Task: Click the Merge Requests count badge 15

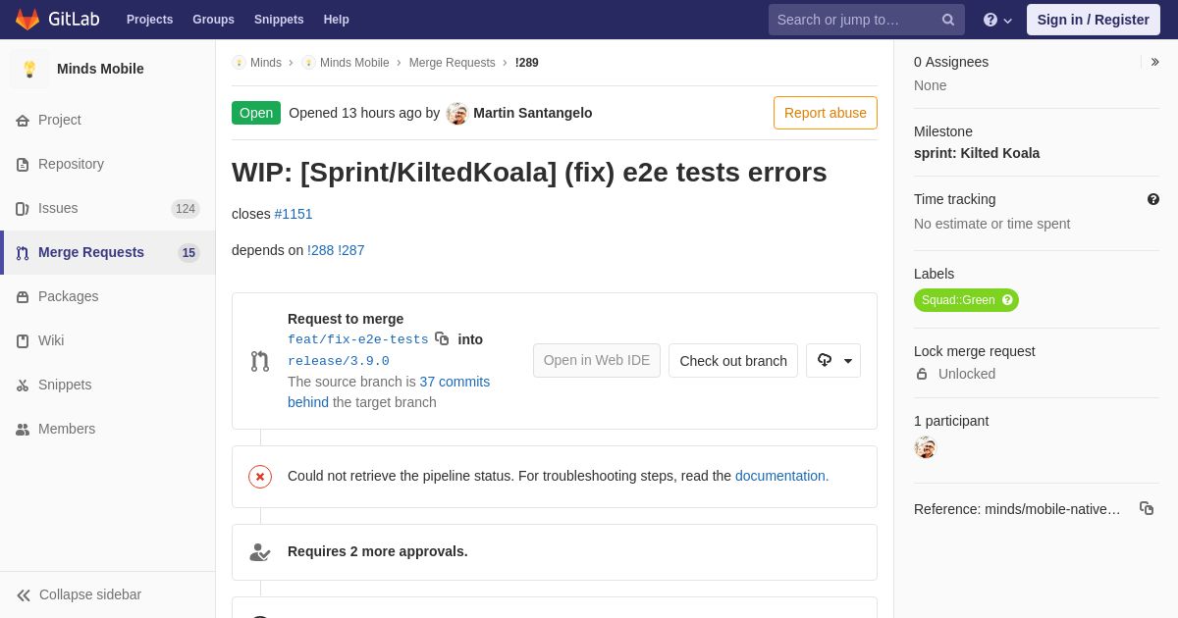Action: pos(188,253)
